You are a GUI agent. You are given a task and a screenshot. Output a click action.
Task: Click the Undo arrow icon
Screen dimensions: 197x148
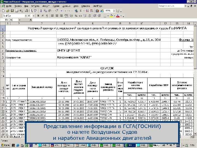tap(62, 11)
